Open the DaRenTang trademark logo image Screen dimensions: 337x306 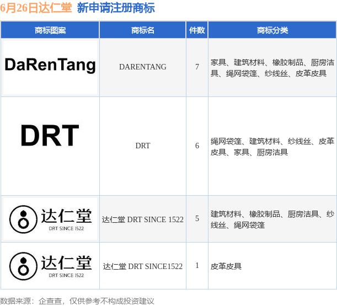(x=50, y=66)
